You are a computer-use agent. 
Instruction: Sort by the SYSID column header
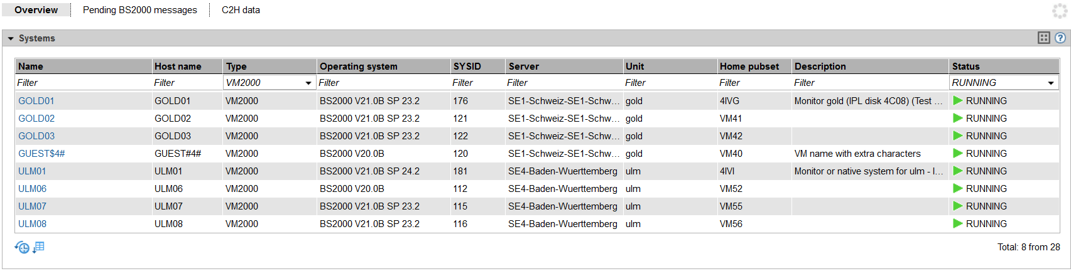tap(467, 66)
